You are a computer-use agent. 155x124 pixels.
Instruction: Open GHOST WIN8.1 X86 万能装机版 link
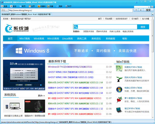tap(71, 77)
